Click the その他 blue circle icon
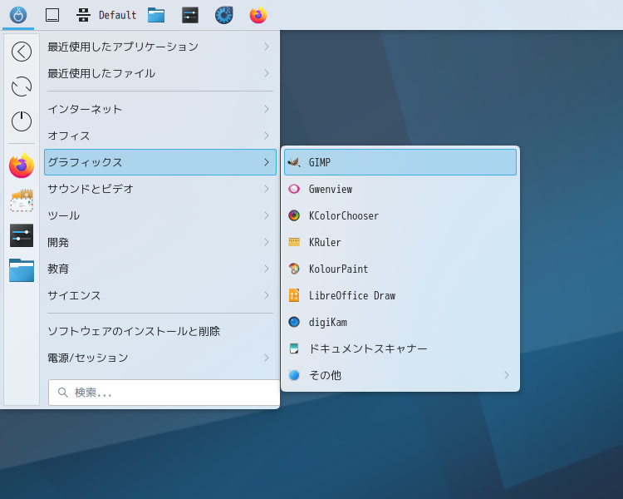This screenshot has height=499, width=623. 294,375
